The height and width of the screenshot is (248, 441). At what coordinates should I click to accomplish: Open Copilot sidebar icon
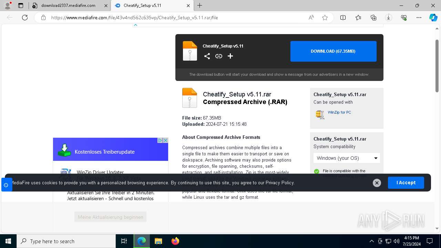pos(433,18)
